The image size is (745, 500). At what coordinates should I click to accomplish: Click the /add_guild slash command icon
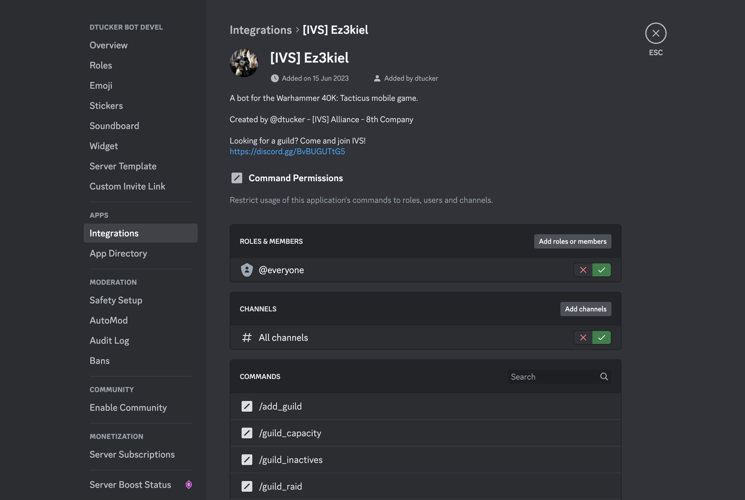click(247, 406)
